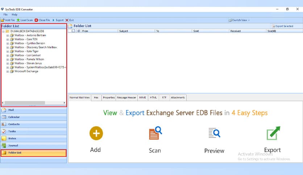Open the File menu

click(5, 14)
